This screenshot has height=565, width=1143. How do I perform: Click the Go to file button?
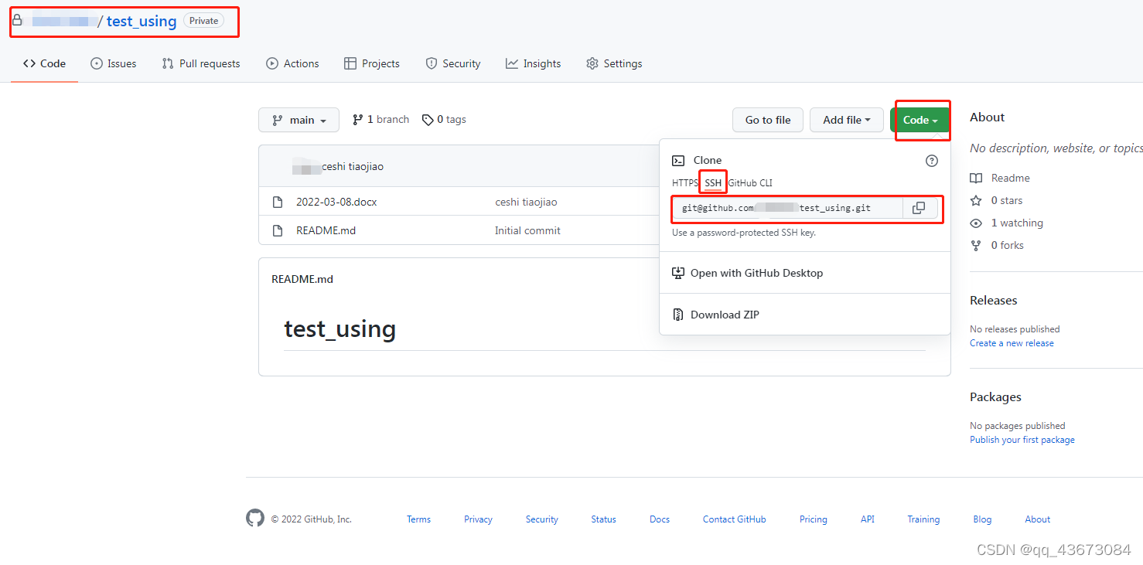click(768, 120)
